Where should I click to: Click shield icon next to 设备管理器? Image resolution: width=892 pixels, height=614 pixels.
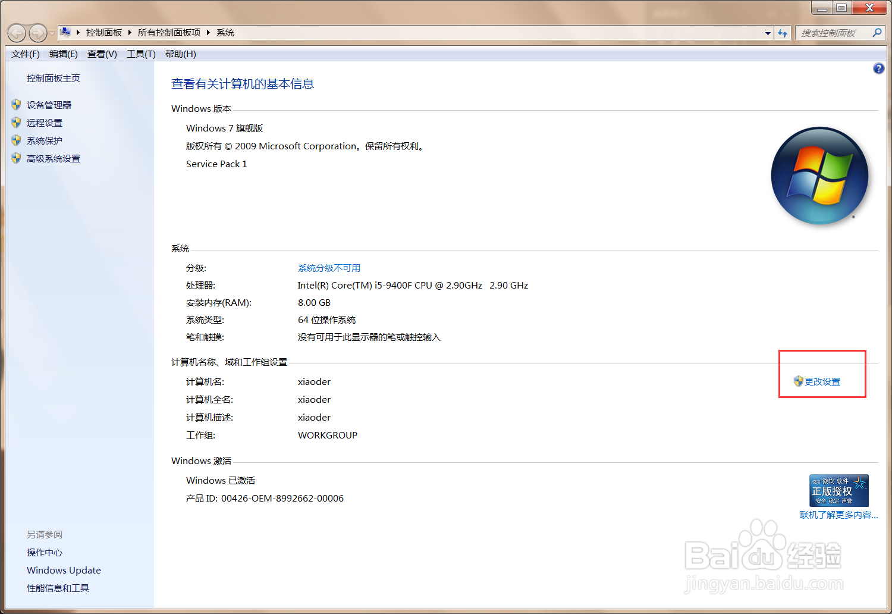click(x=16, y=105)
